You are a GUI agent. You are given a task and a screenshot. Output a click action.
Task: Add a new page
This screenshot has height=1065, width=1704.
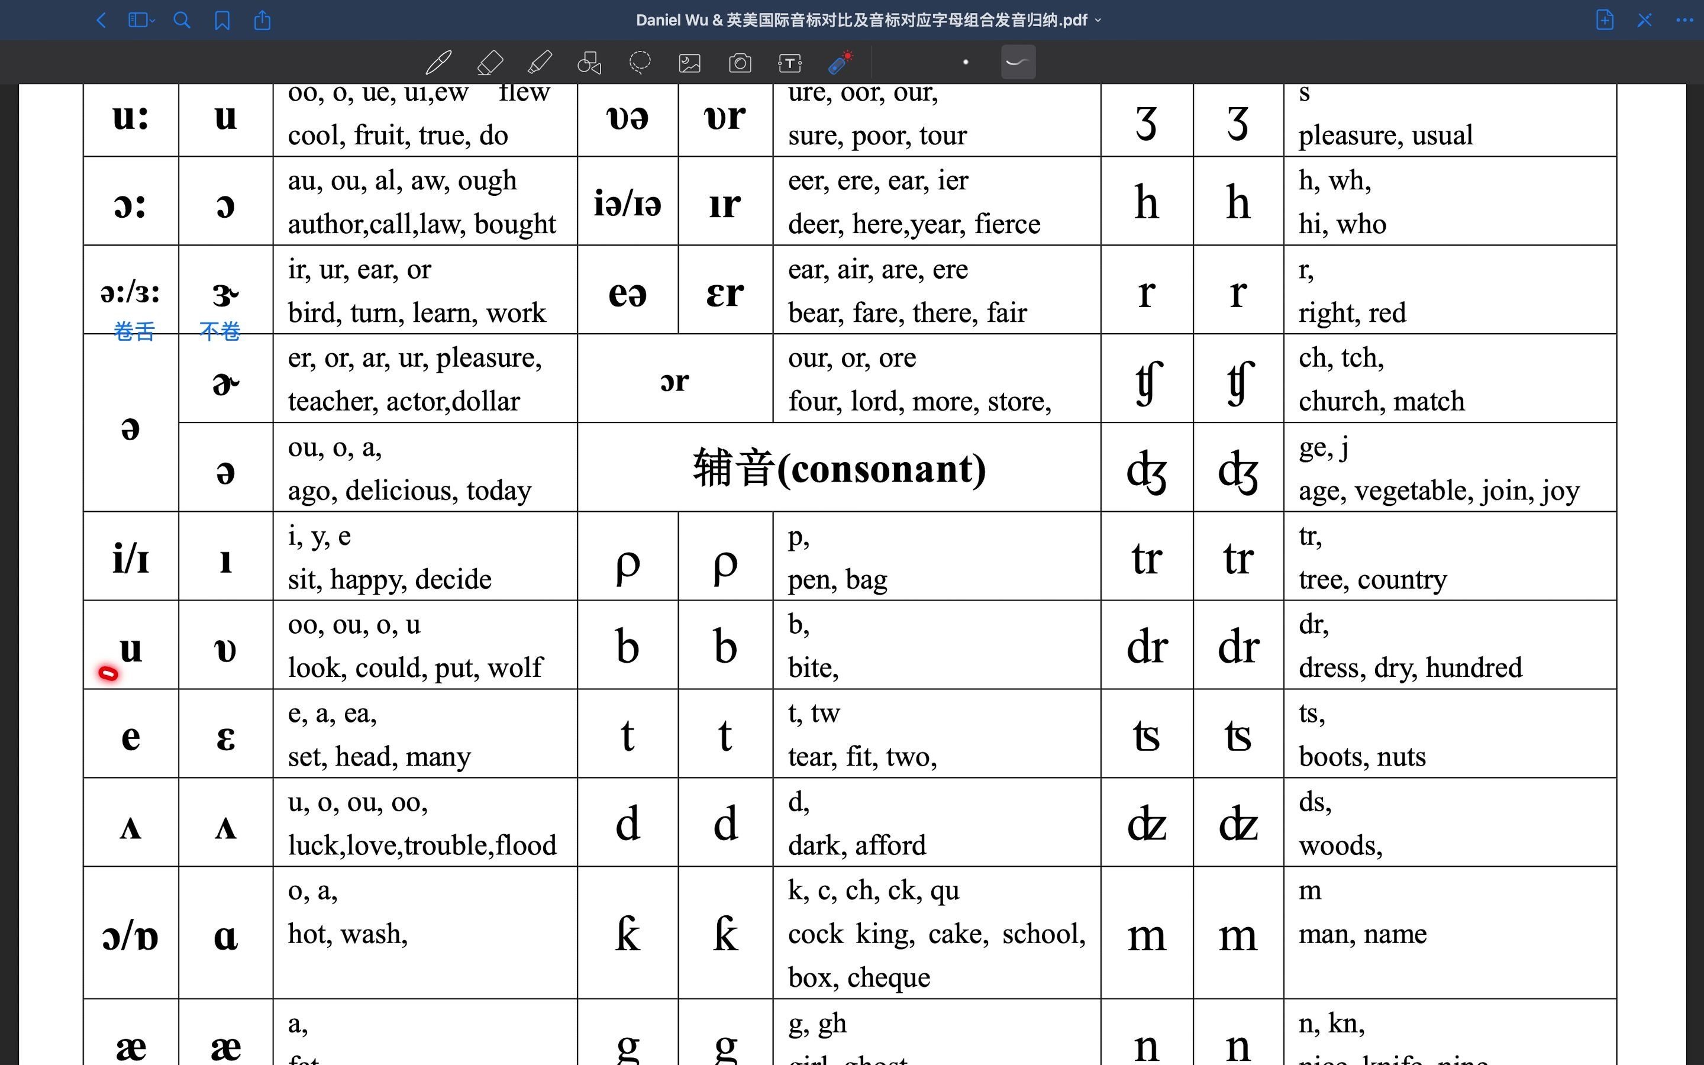pos(1605,20)
